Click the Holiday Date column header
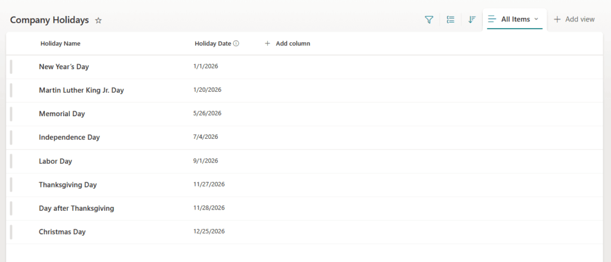Viewport: 611px width, 262px height. (213, 43)
